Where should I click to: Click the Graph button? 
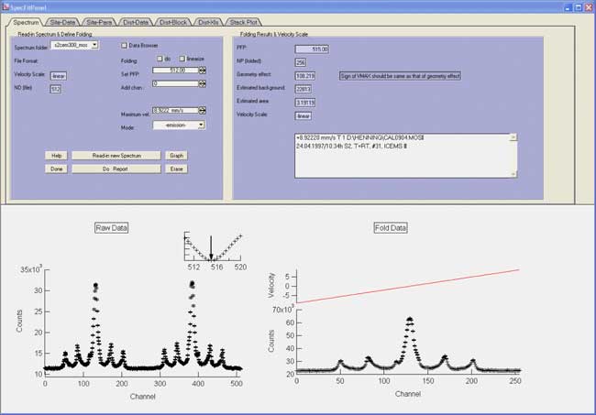point(177,156)
